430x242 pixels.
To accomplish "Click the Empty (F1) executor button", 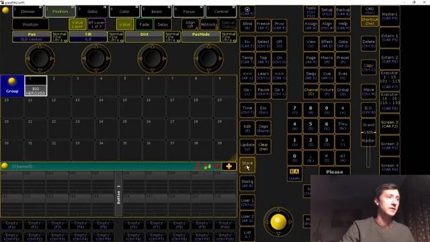I will 11,225.
